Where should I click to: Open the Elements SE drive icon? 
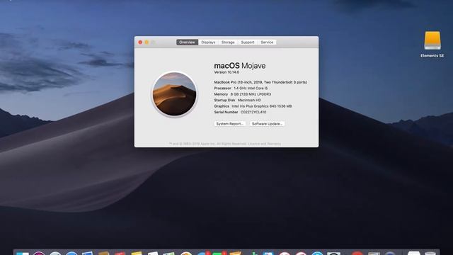[x=432, y=41]
